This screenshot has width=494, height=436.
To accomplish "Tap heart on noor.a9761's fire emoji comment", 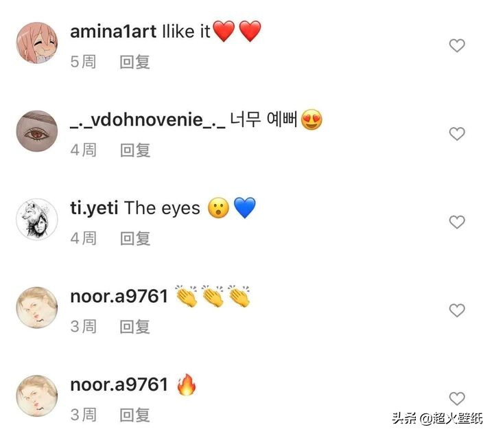I will [456, 398].
